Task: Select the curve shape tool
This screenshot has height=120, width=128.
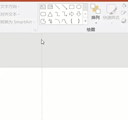Action: 65,21
